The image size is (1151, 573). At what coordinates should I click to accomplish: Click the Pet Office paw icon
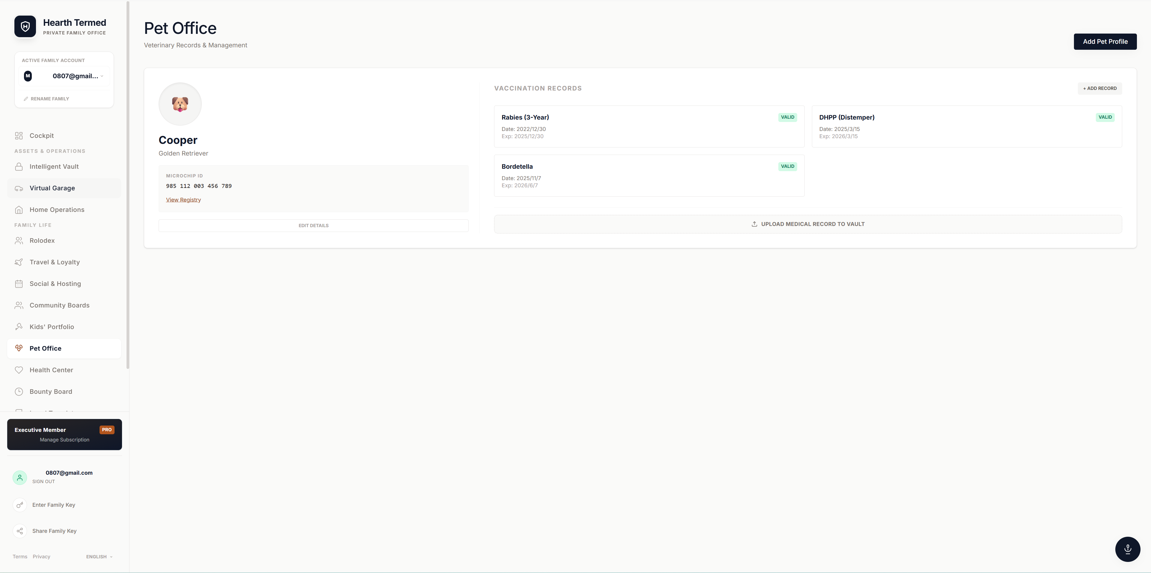coord(19,348)
